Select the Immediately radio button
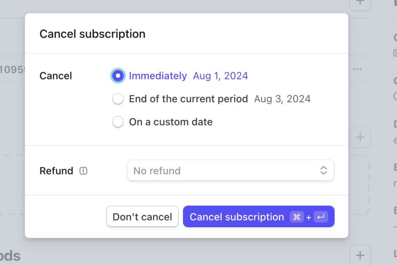Viewport: 397px width, 265px height. click(x=118, y=76)
